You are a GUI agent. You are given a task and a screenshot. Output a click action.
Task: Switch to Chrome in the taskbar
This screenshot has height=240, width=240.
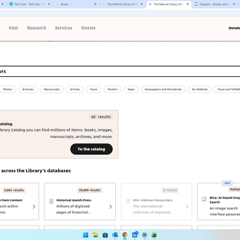pos(125,235)
